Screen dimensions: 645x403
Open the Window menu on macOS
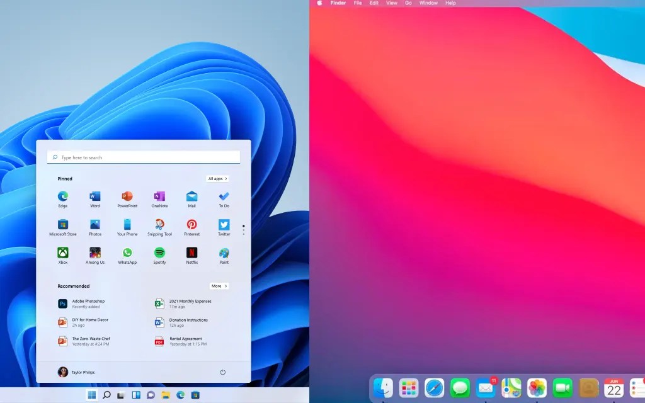[x=428, y=3]
